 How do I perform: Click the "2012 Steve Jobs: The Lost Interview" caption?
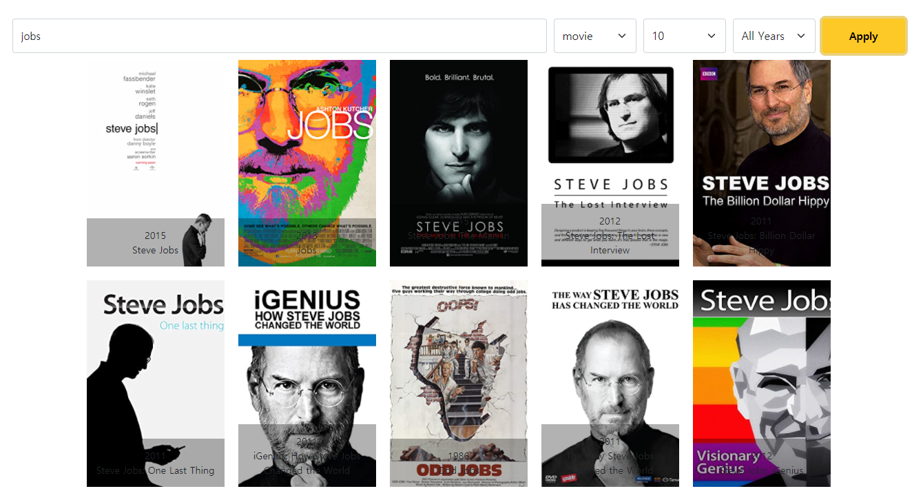pyautogui.click(x=610, y=236)
